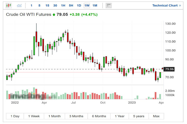The image size is (187, 124).
Task: Click the 1000k volume axis label
Action: click(170, 95)
